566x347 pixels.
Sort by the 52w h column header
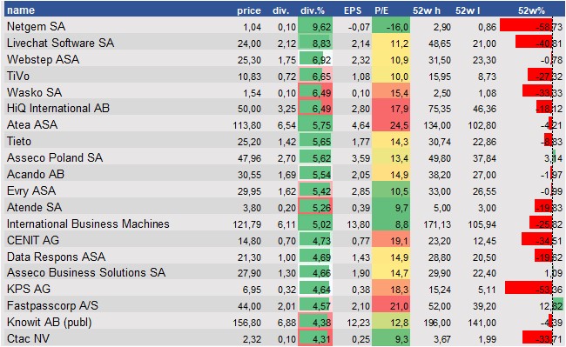point(427,10)
